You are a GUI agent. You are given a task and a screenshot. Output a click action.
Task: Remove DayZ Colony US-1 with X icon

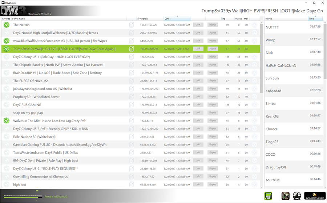coord(254,57)
